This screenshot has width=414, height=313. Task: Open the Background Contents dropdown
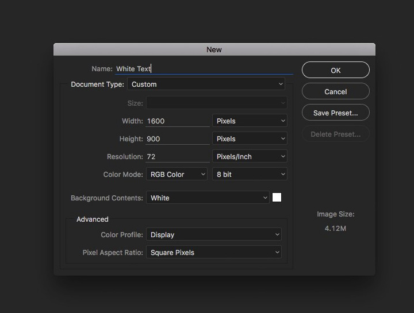[208, 198]
